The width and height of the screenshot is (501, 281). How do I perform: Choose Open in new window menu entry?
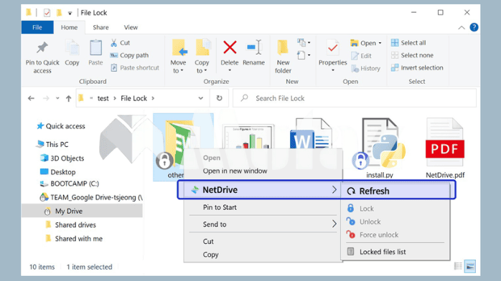coord(235,171)
